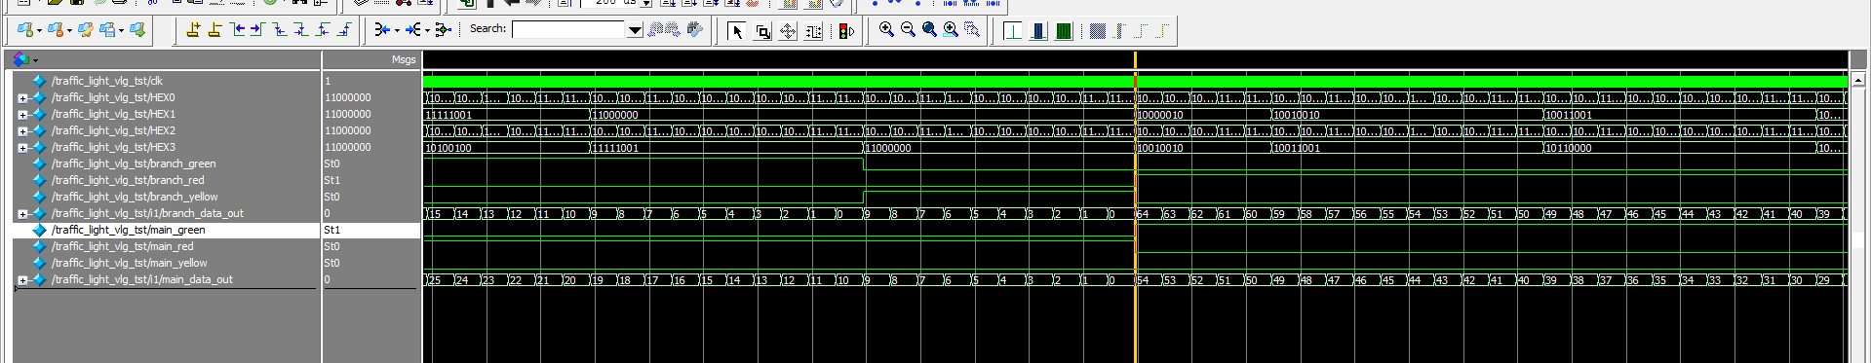
Task: Click the dotted grid display icon
Action: [x=1097, y=31]
